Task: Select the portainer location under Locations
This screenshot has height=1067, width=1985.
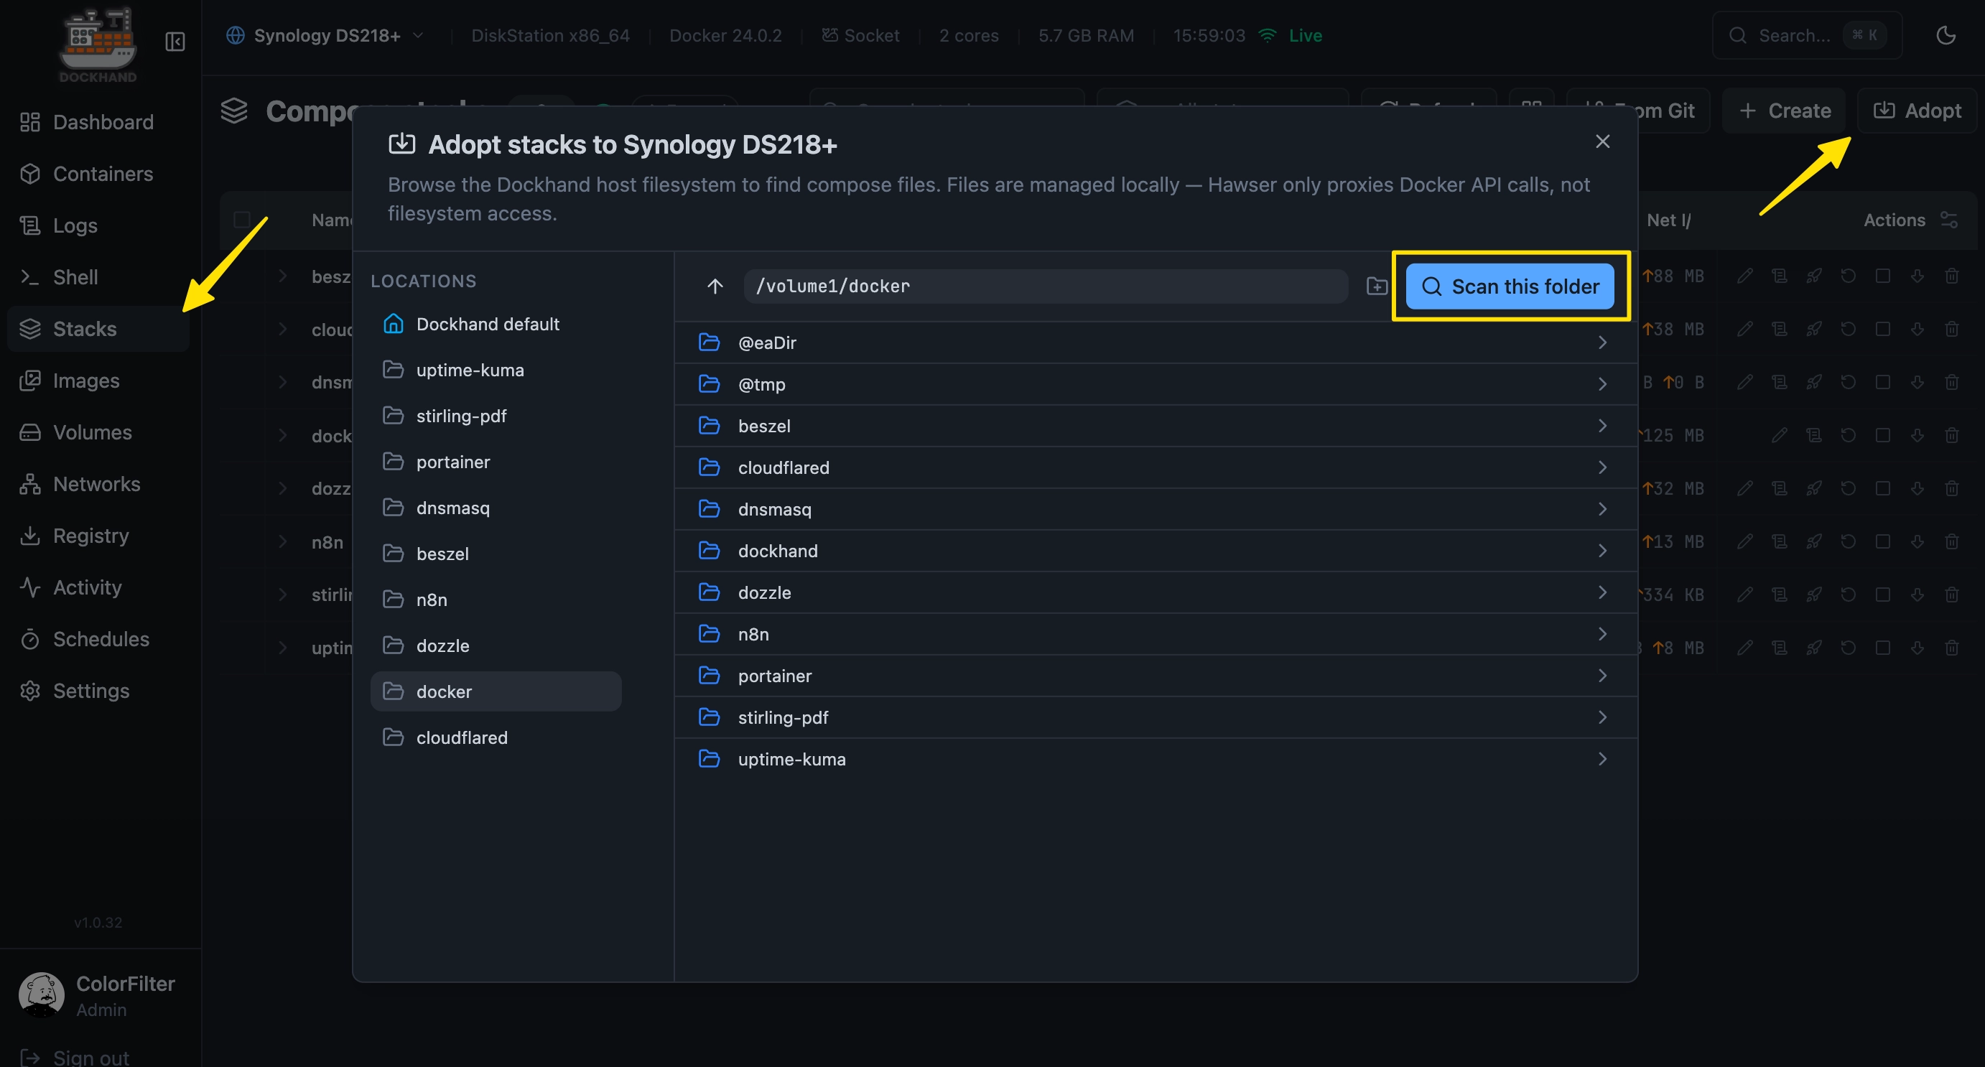Action: [x=496, y=462]
